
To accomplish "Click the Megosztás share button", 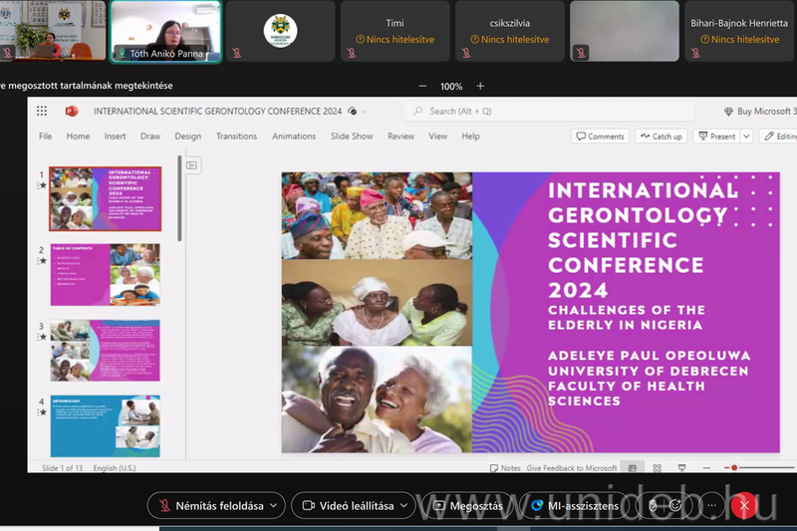I will (x=468, y=506).
